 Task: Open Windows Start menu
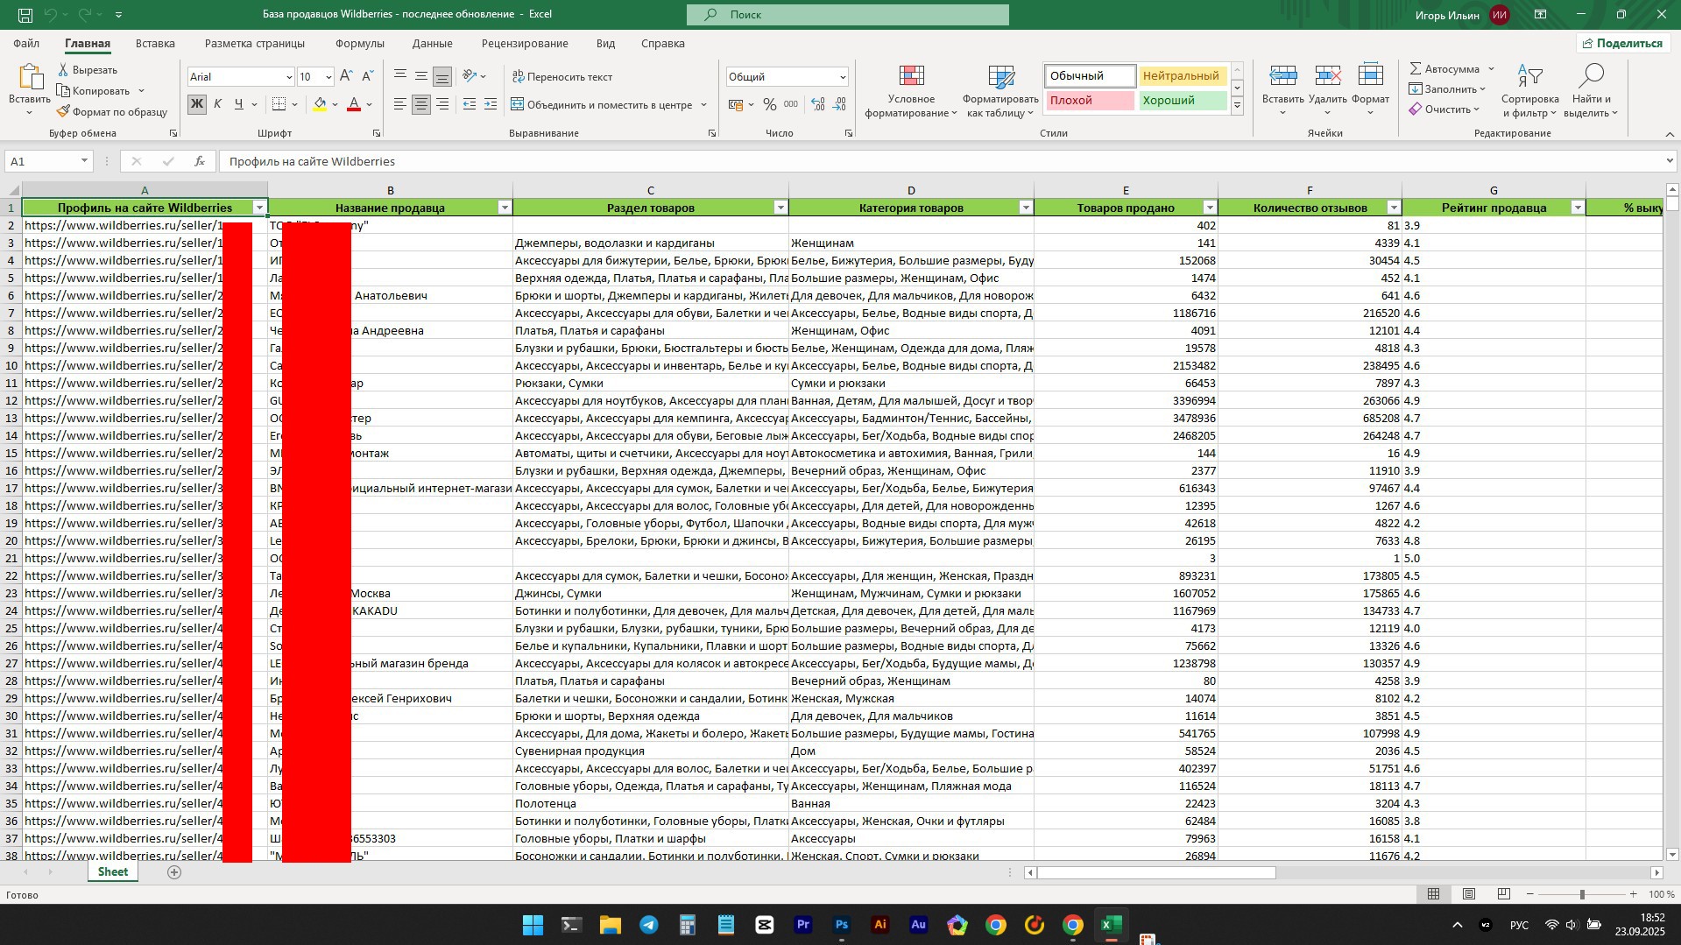[533, 925]
